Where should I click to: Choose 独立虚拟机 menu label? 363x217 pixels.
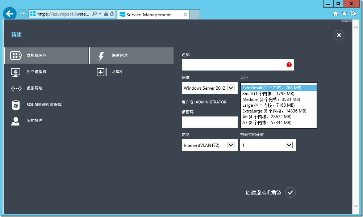pyautogui.click(x=36, y=72)
